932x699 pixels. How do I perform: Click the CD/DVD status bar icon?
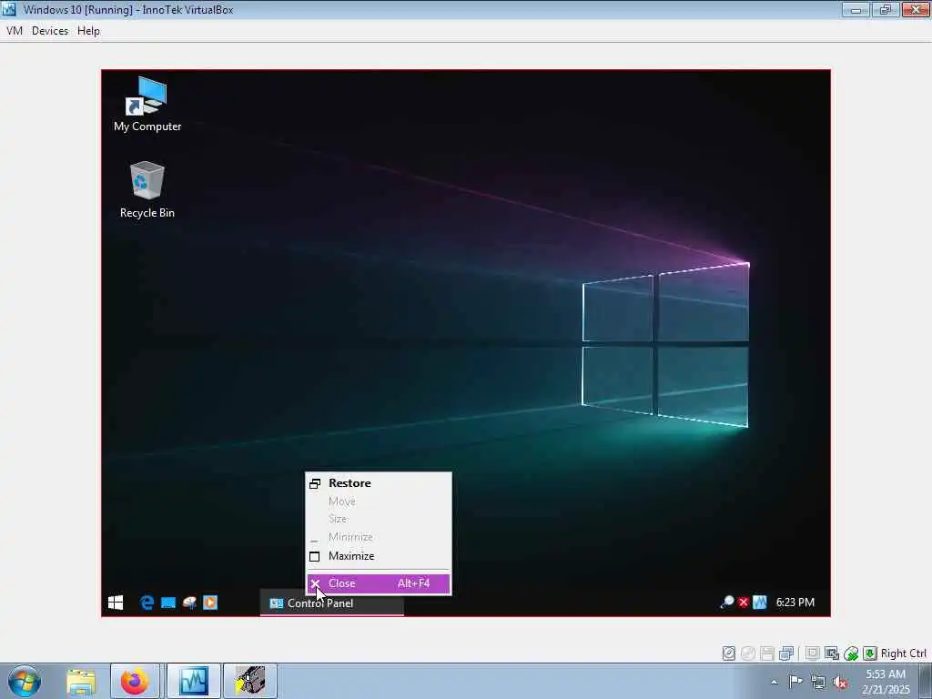click(x=748, y=653)
